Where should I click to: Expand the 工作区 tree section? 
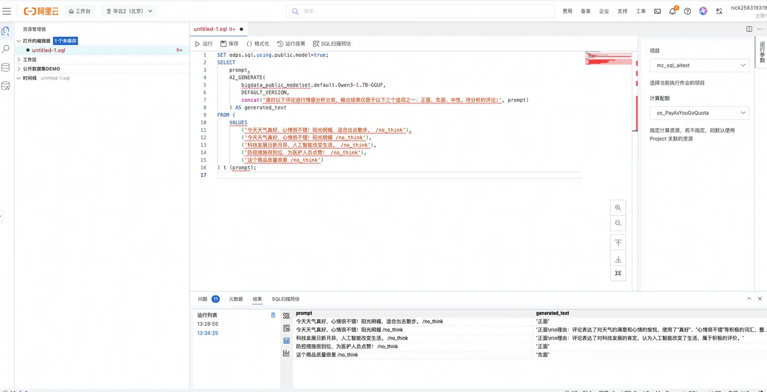pyautogui.click(x=30, y=60)
